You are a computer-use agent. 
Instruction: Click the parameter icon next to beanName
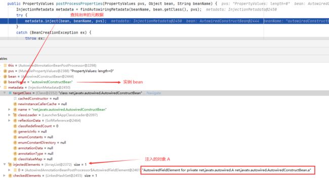coord(5,82)
